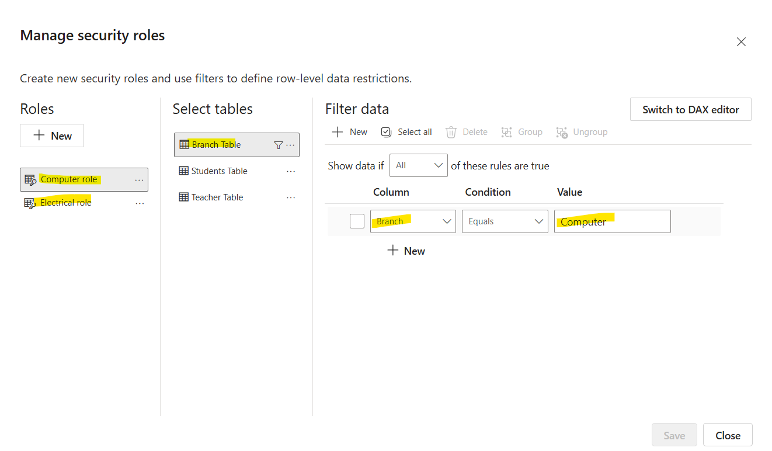Screen dimensions: 772x451
Task: Select the Teacher Table
Action: [x=217, y=197]
